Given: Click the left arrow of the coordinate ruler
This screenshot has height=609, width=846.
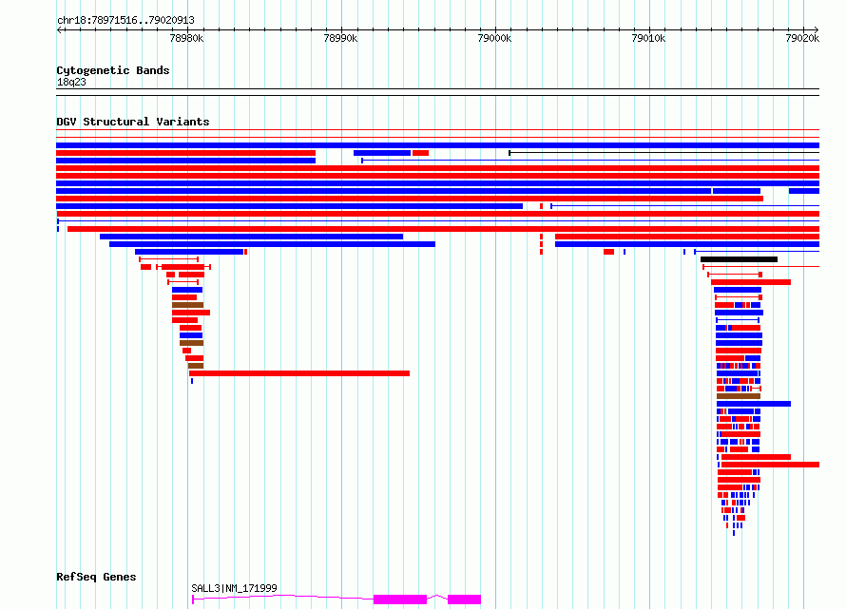Looking at the screenshot, I should coord(59,29).
